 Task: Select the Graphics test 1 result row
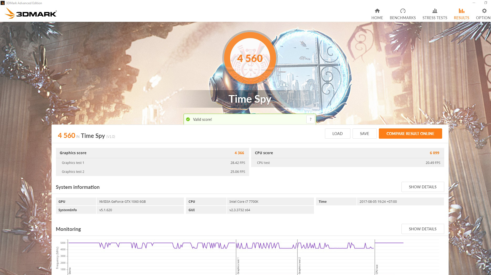152,163
